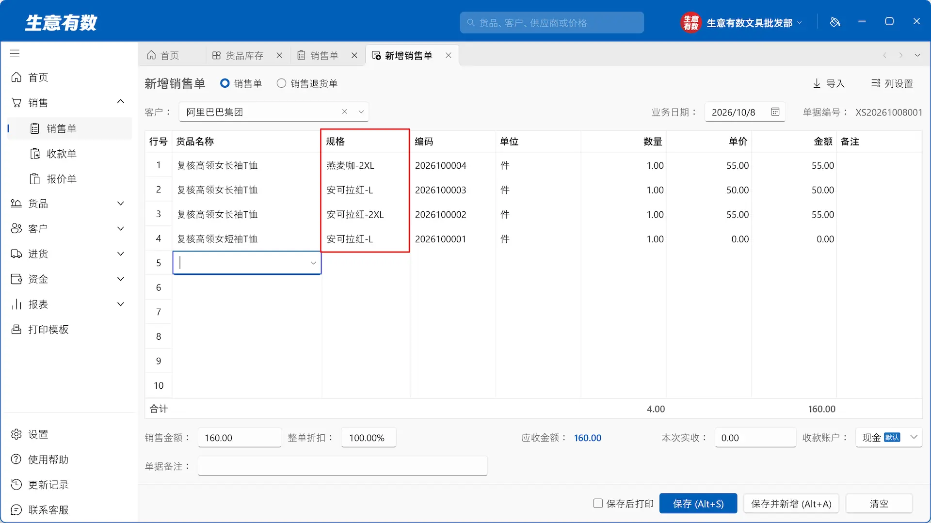Screen dimensions: 931x523
Task: Expand the 客户 sidebar section
Action: [121, 229]
